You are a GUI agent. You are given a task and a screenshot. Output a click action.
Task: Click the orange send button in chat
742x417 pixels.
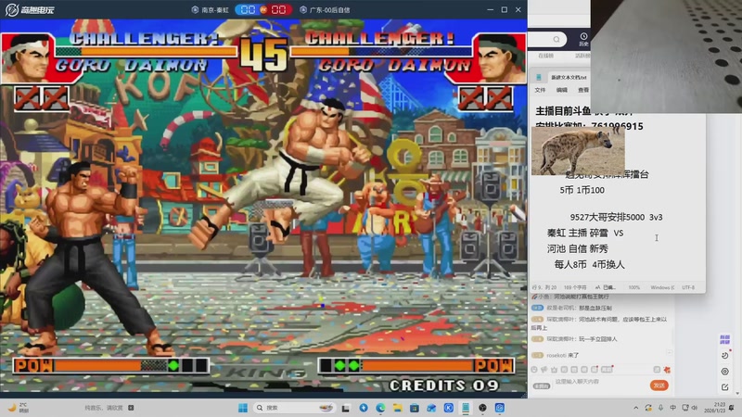pos(659,385)
